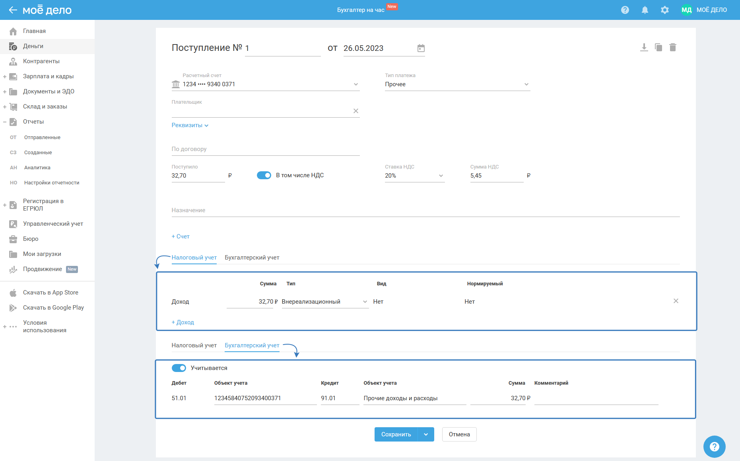Viewport: 740px width, 461px height.
Task: Open the Ставка НДС dropdown
Action: pyautogui.click(x=414, y=176)
